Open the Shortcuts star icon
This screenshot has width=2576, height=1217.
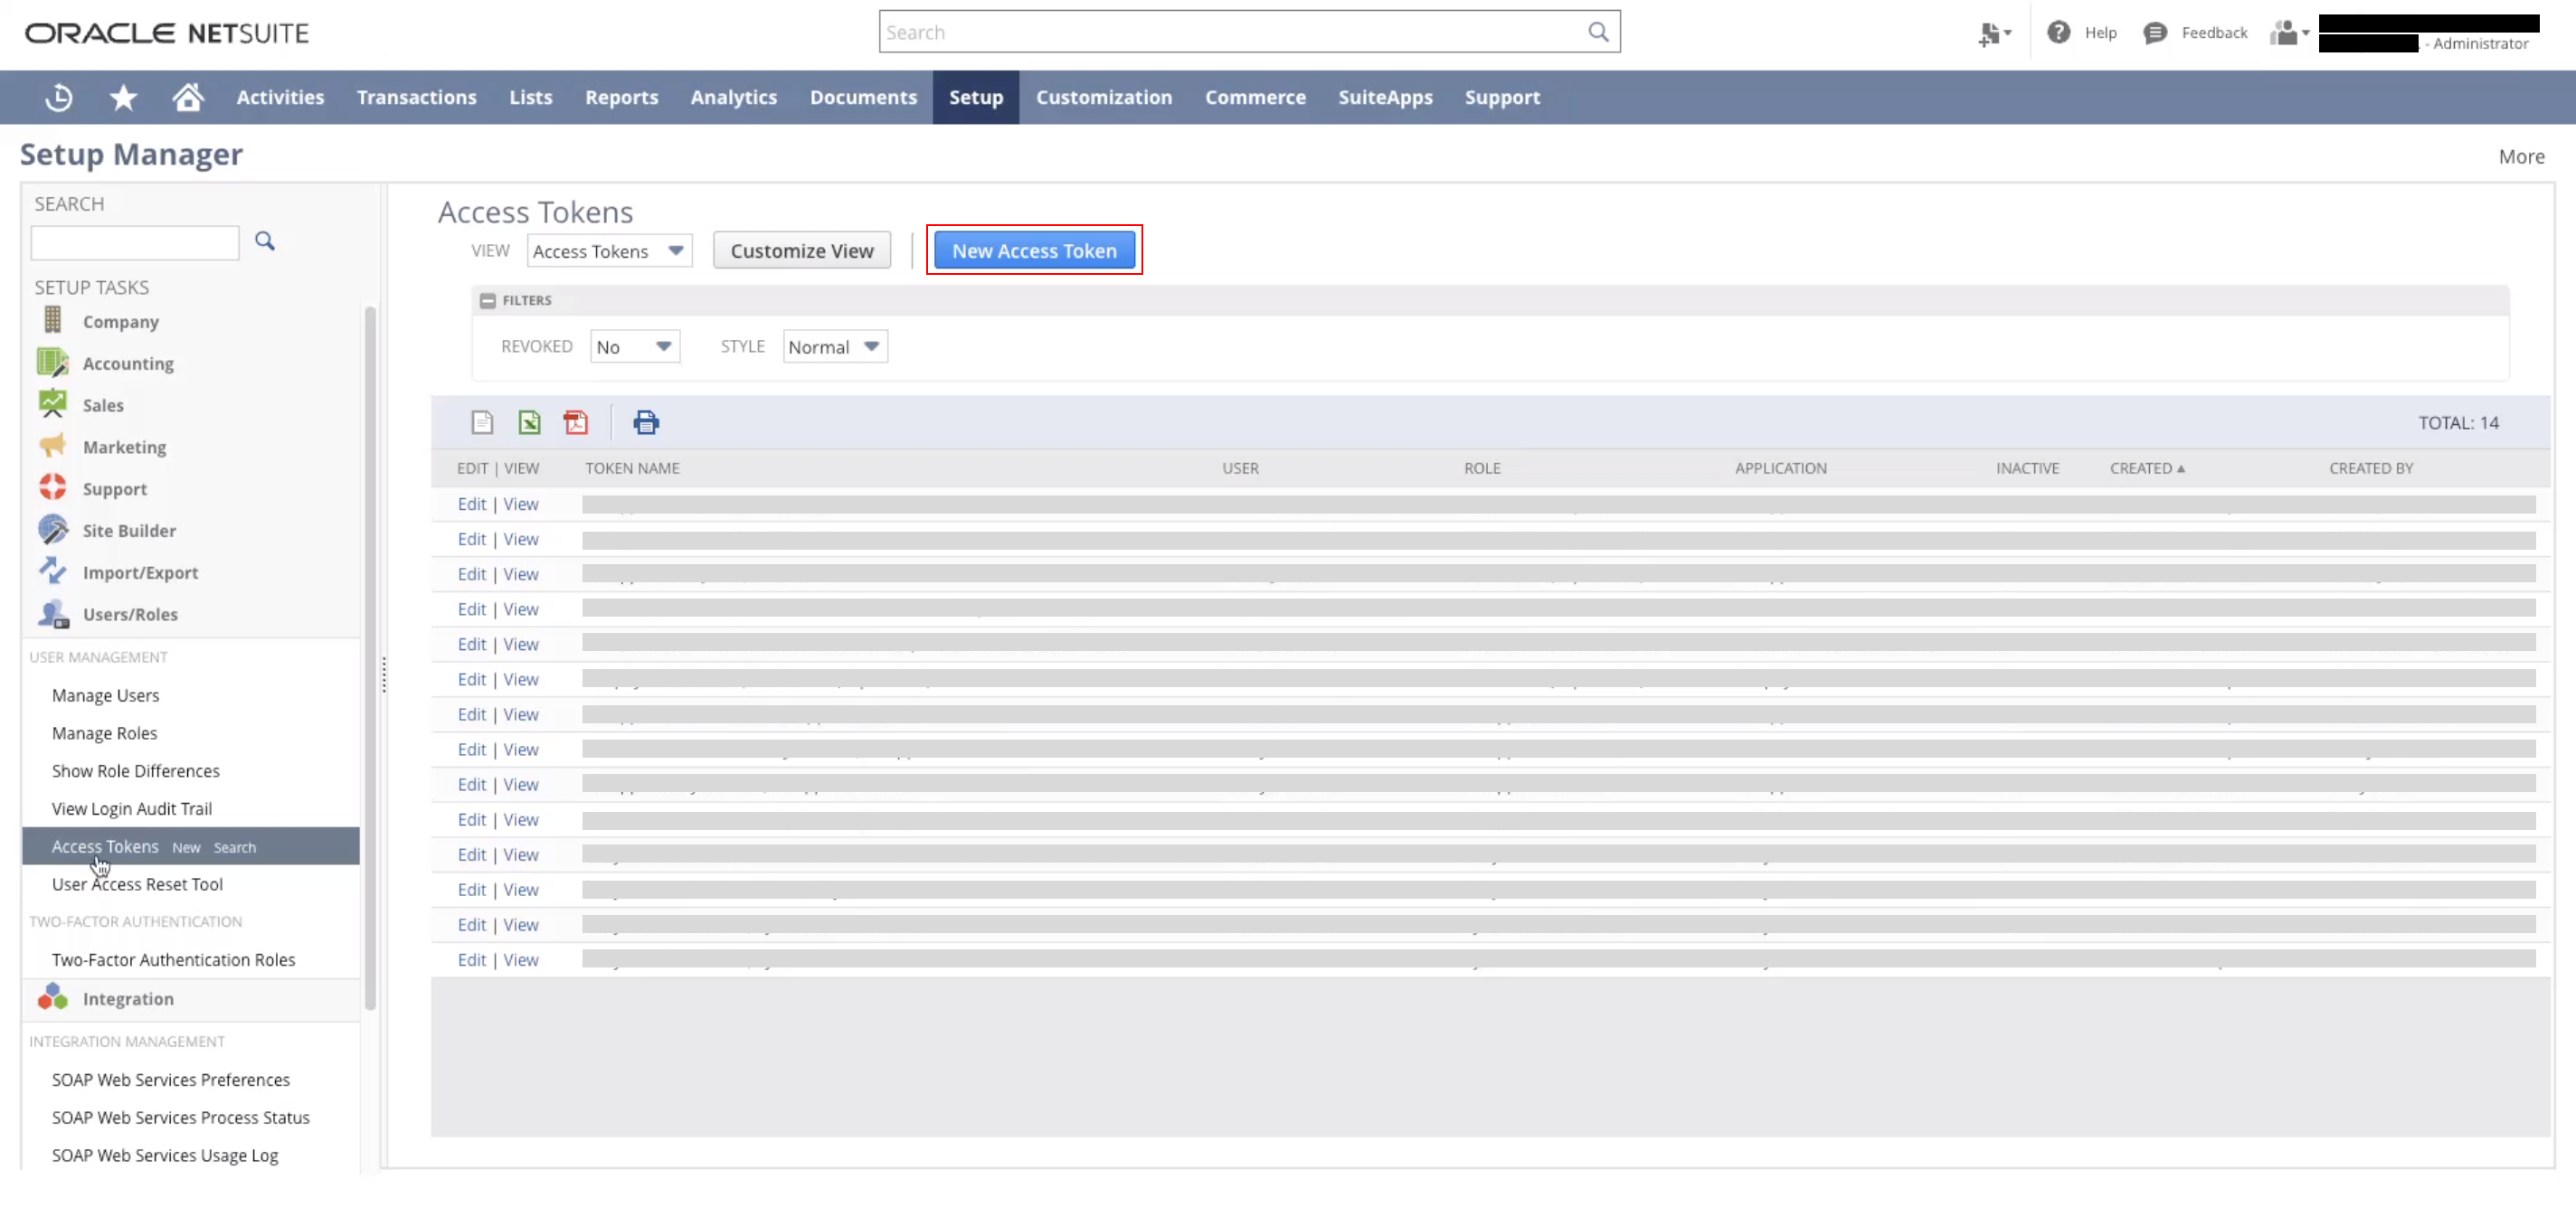[123, 97]
